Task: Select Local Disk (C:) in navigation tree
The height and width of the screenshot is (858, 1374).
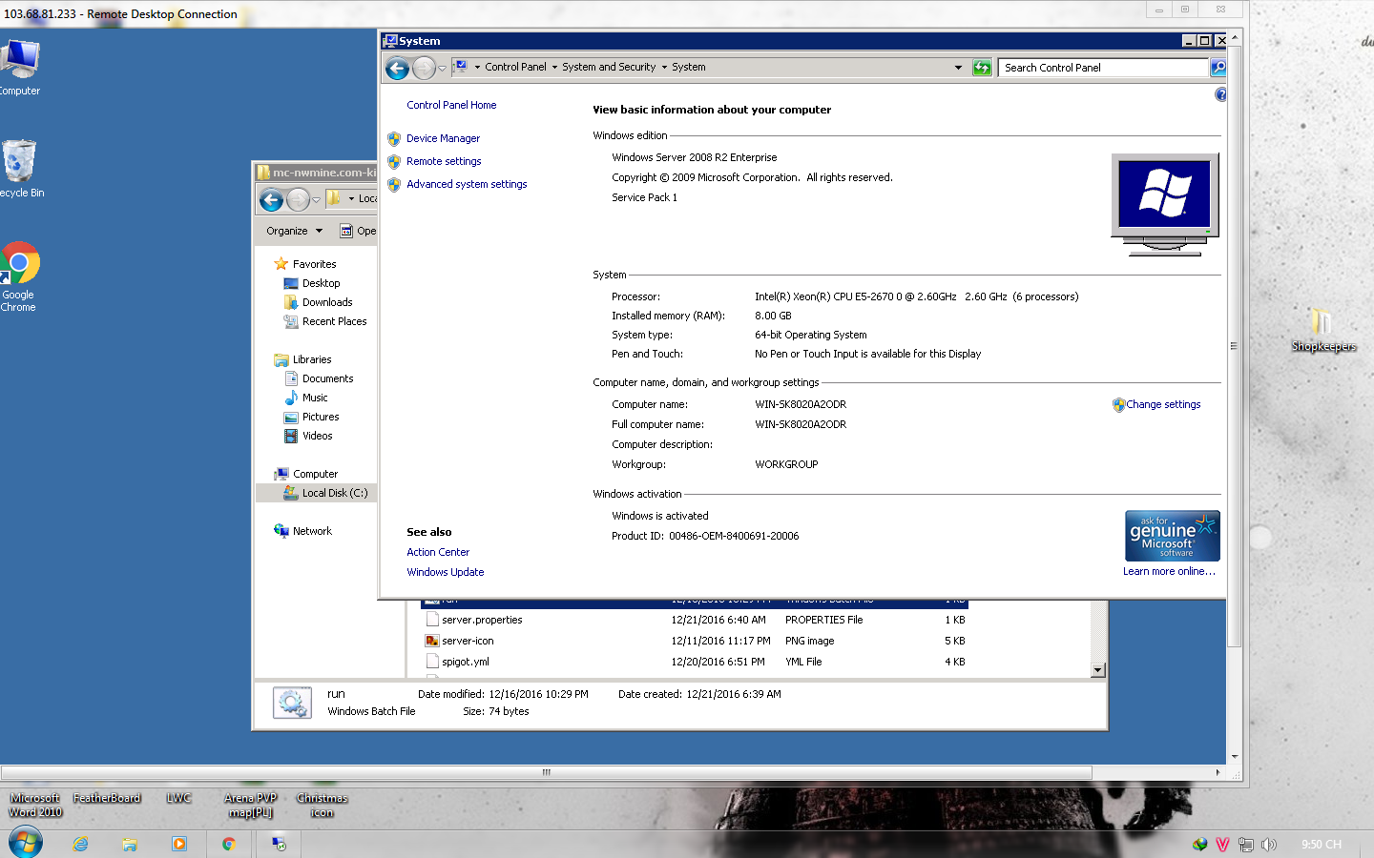Action: click(x=334, y=493)
